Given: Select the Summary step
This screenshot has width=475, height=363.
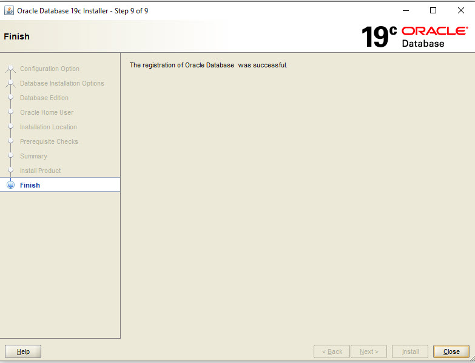Looking at the screenshot, I should (x=33, y=156).
